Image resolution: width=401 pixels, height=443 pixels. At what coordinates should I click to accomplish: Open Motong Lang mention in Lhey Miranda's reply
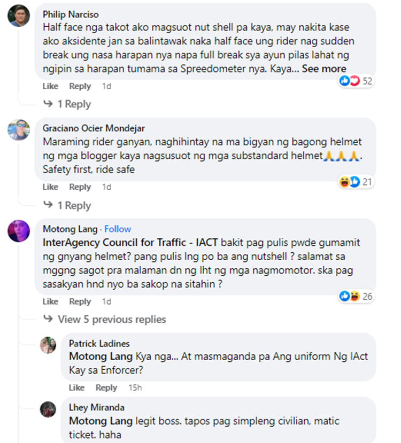coord(101,421)
